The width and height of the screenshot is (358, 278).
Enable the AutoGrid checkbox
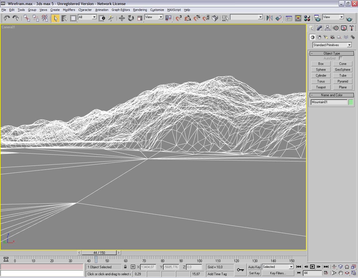click(x=340, y=58)
